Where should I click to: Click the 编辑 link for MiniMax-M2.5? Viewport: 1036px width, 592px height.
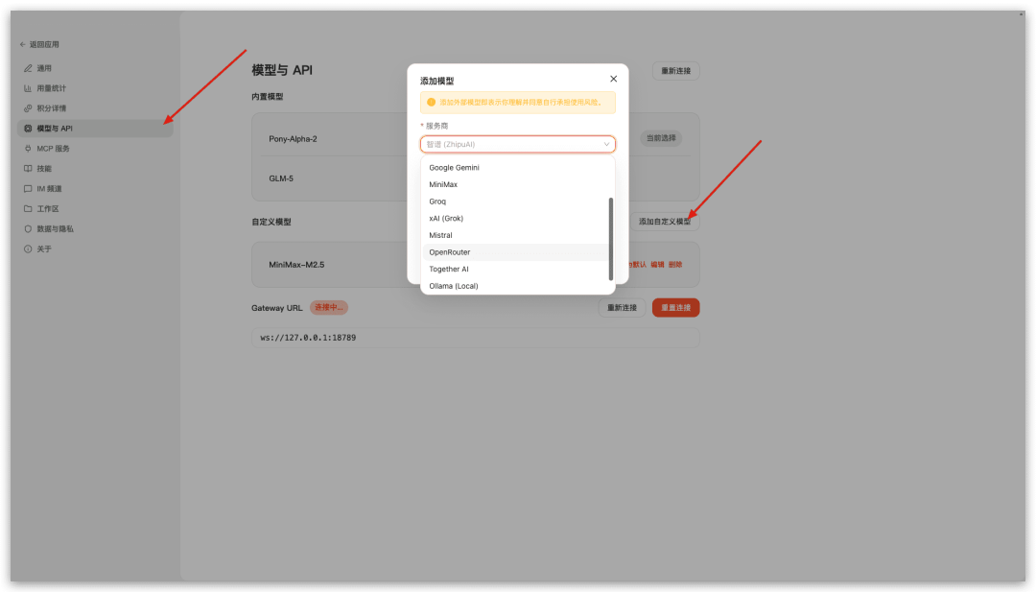pos(657,265)
